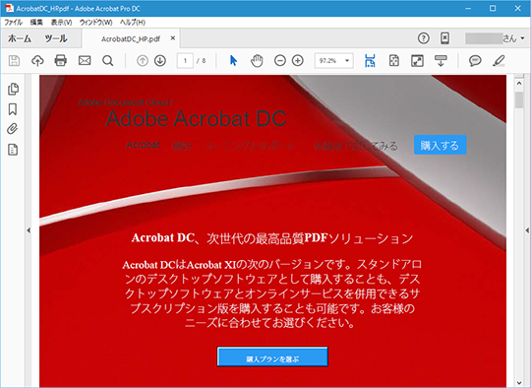This screenshot has width=531, height=388.
Task: Zoom in with the plus button
Action: (x=298, y=61)
